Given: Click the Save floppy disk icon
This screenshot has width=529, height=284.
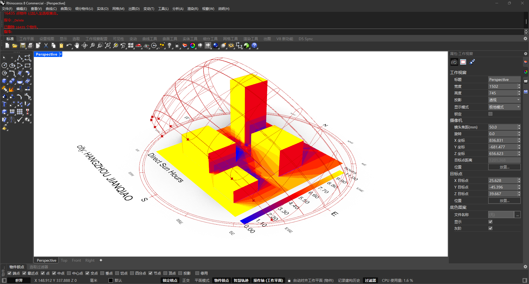Looking at the screenshot, I should point(23,46).
